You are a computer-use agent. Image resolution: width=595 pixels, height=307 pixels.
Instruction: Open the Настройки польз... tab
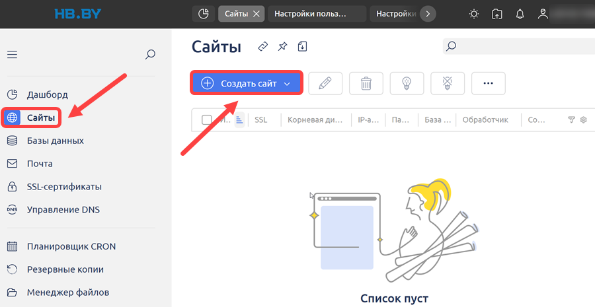pos(317,14)
